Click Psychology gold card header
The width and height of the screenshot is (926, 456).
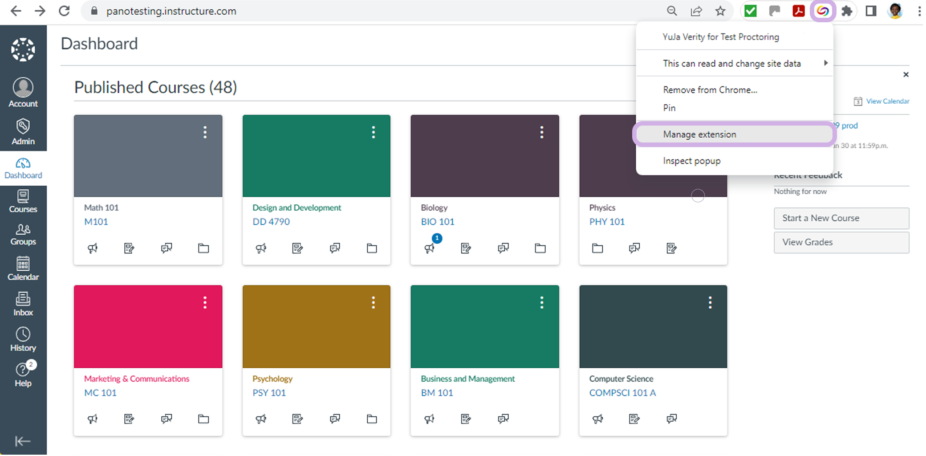click(316, 327)
